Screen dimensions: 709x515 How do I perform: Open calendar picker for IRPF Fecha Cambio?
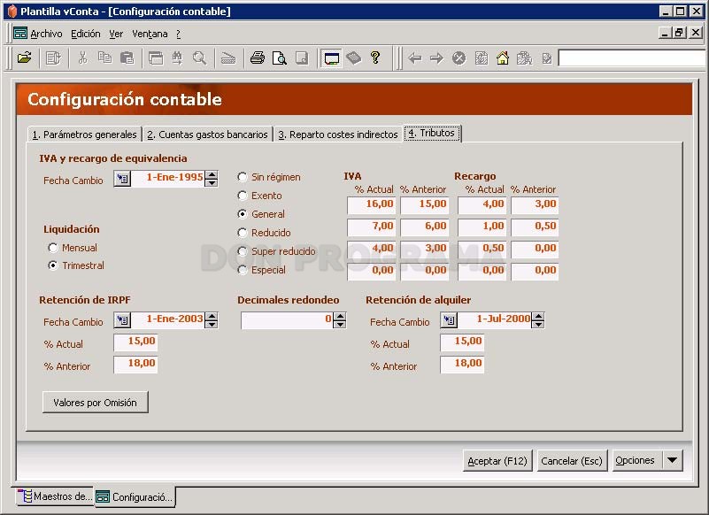[122, 320]
